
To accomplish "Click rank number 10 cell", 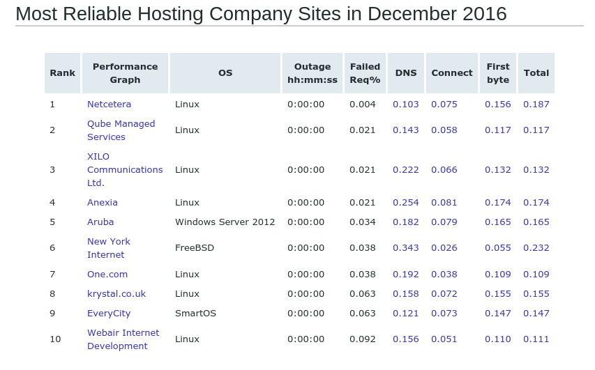I will tap(55, 339).
